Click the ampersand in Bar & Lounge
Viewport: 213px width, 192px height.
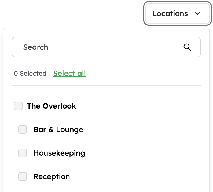click(51, 129)
